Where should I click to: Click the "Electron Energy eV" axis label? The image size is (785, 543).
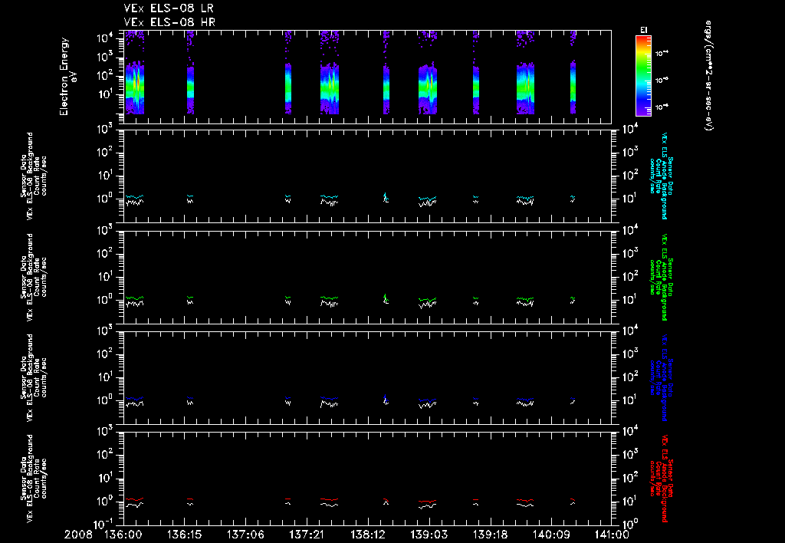68,77
